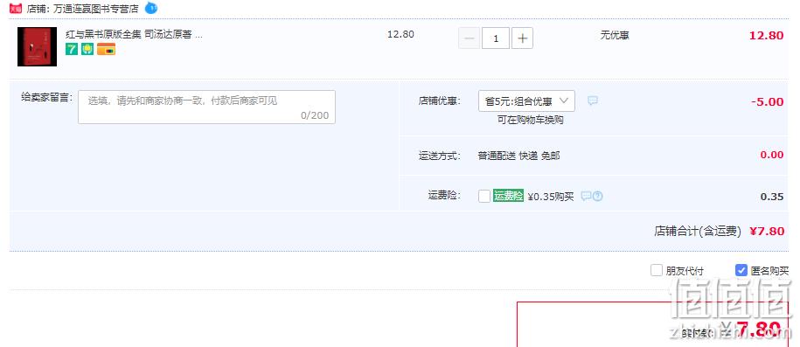This screenshot has width=800, height=347.
Task: Uncheck the 匿名购买 anonymous purchase box
Action: [741, 270]
